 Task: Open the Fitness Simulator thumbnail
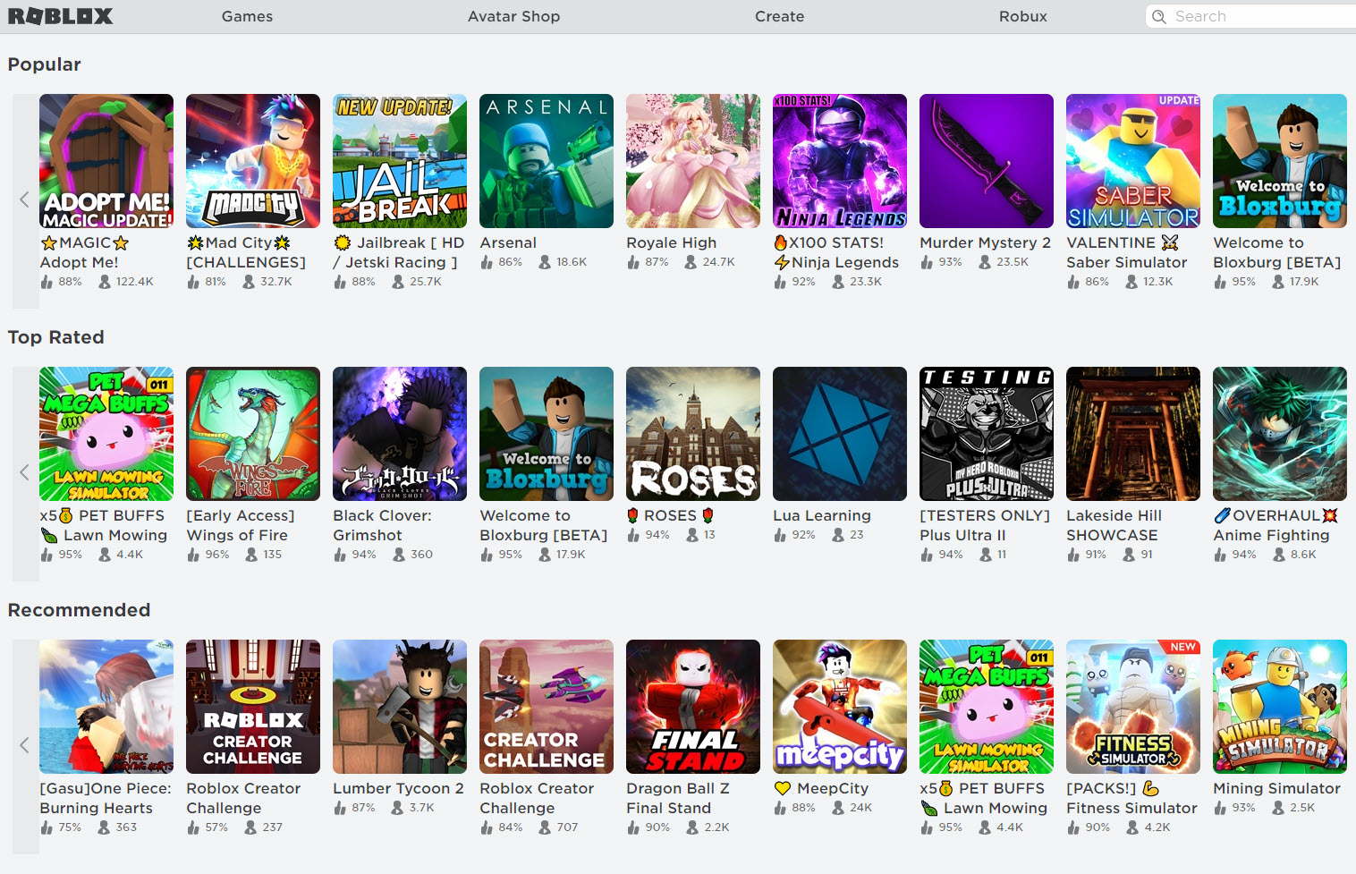tap(1133, 707)
